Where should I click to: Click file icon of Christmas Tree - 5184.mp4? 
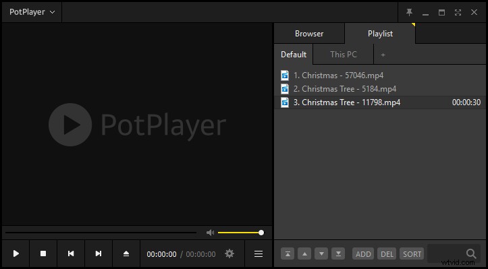[x=284, y=89]
